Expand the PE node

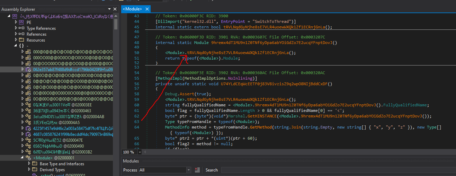click(x=16, y=22)
